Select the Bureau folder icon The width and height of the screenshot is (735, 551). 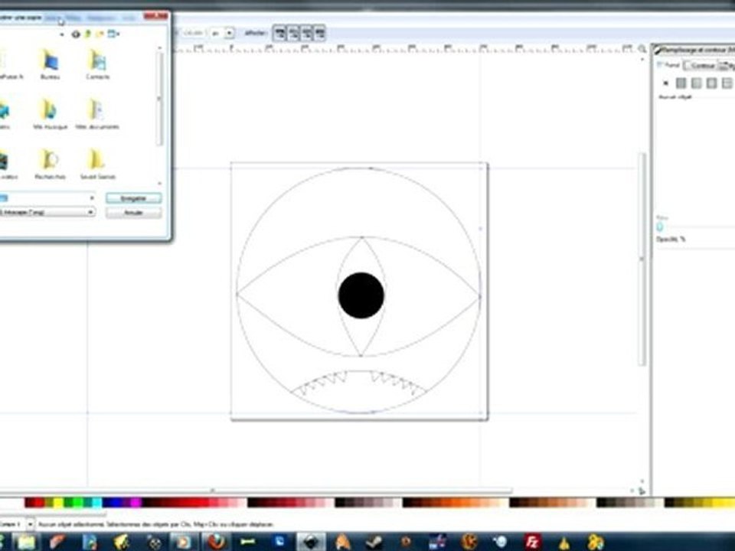pyautogui.click(x=51, y=61)
